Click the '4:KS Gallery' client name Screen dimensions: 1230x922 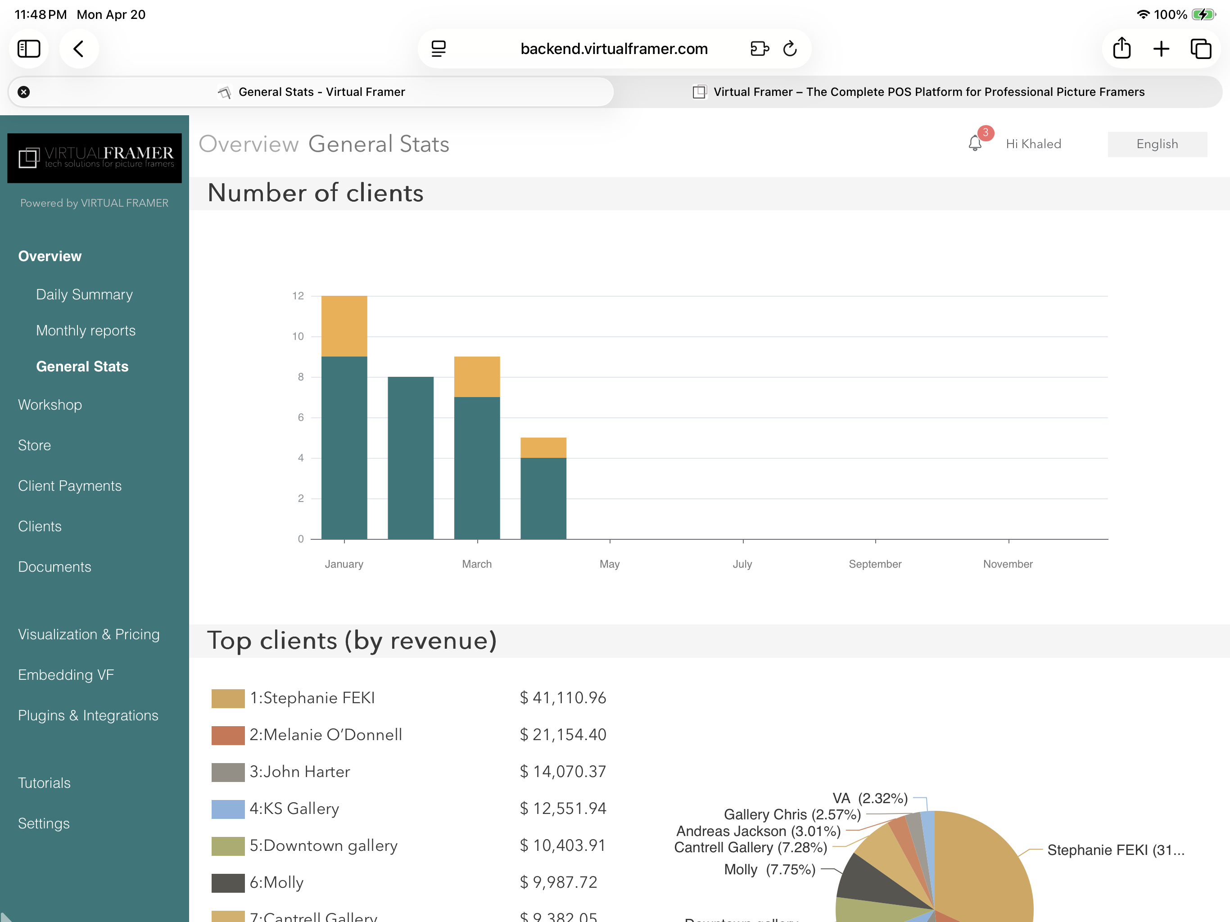pos(294,809)
